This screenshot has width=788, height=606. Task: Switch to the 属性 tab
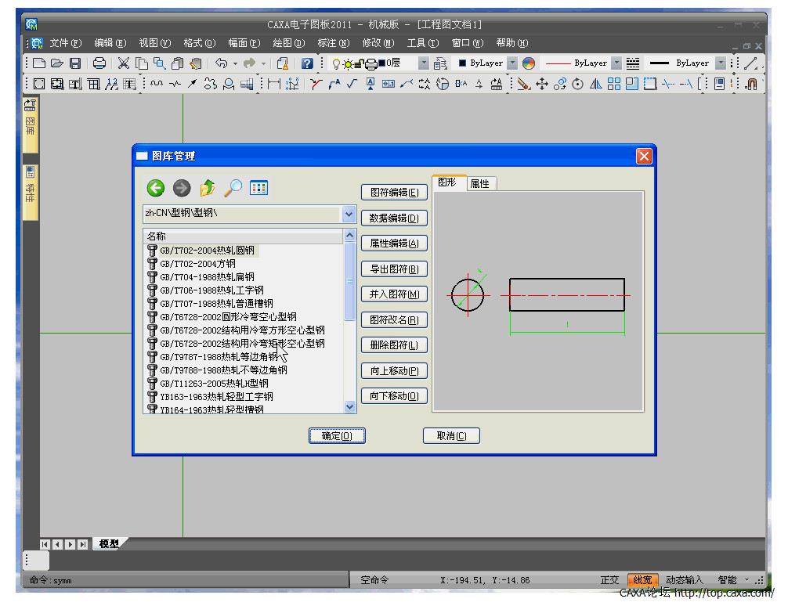tap(480, 184)
